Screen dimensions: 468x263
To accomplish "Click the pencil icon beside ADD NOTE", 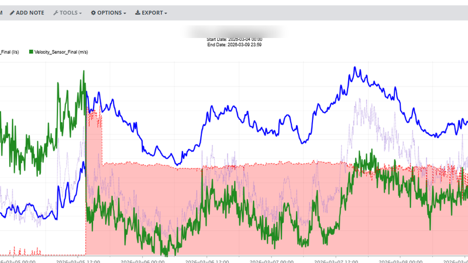I will (12, 13).
